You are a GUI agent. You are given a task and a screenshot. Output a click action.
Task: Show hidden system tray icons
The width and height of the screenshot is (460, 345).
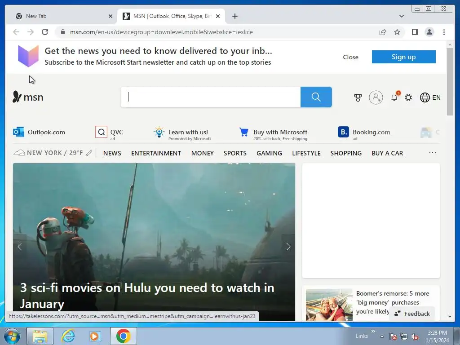[x=382, y=336]
